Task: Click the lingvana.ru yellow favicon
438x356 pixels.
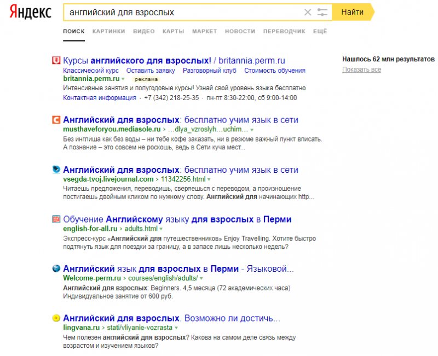Action: click(56, 318)
